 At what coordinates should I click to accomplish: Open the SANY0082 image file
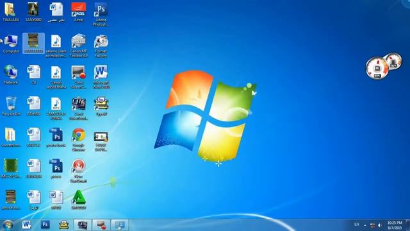coord(33,12)
